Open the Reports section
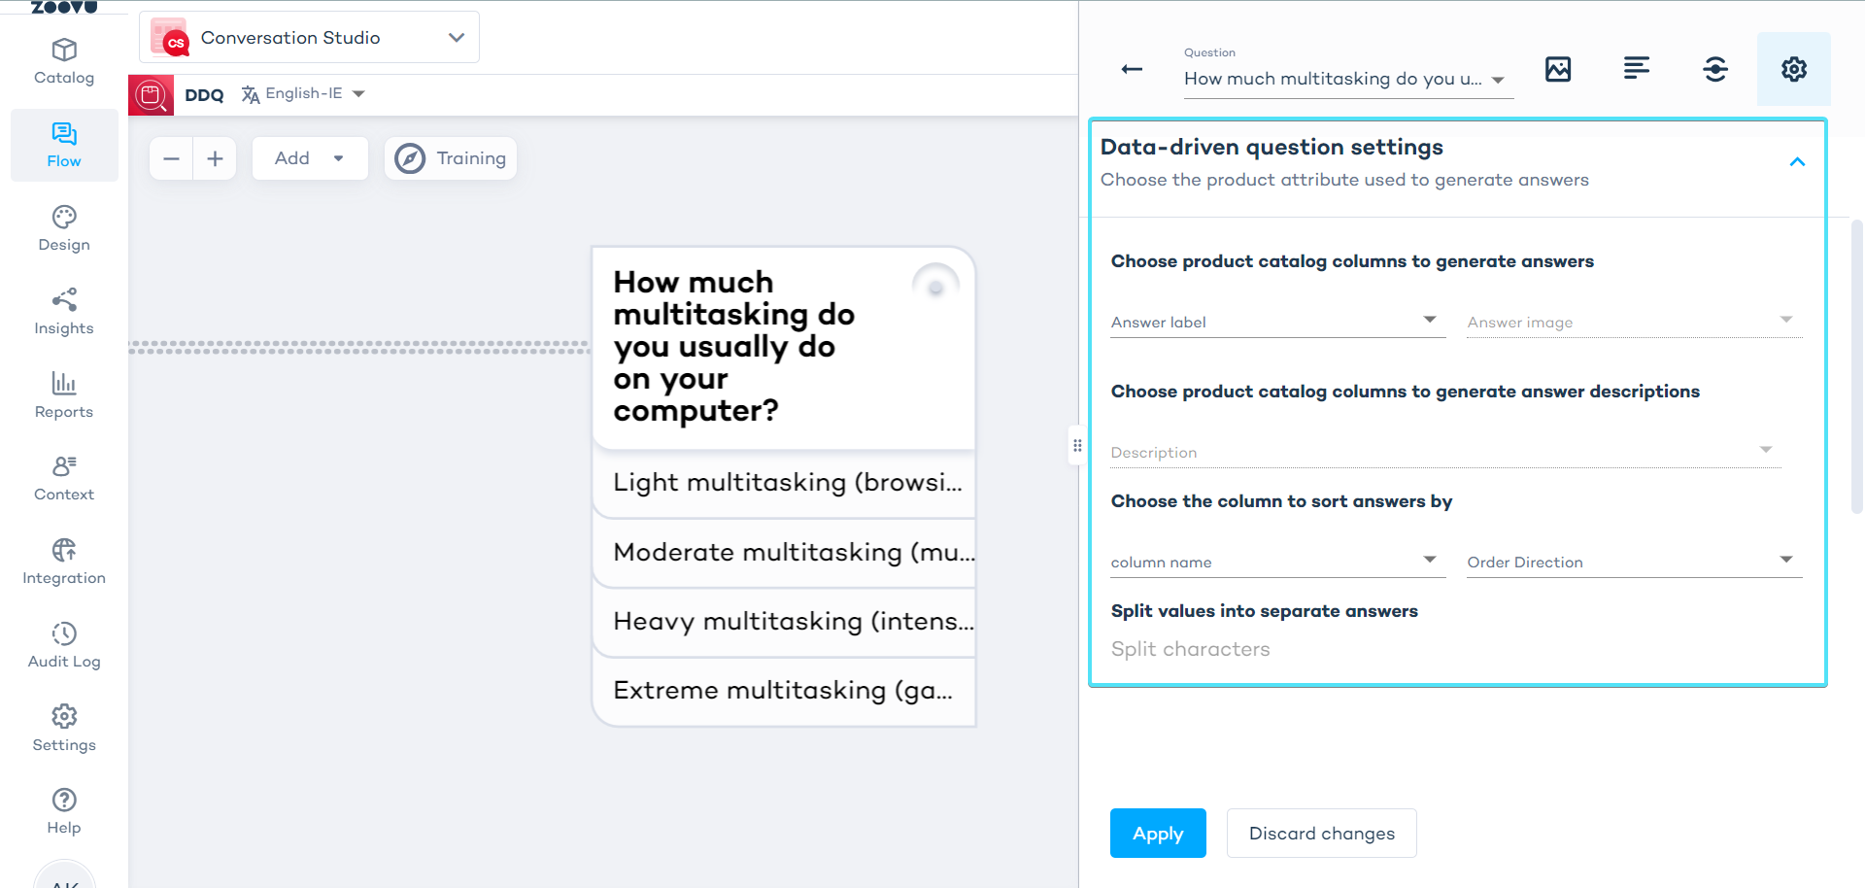 pyautogui.click(x=63, y=394)
